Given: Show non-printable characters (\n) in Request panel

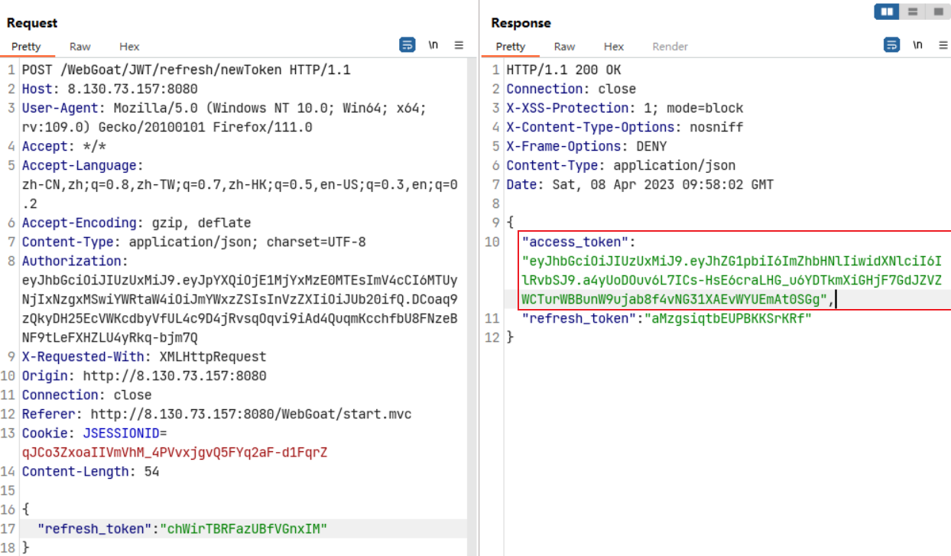Looking at the screenshot, I should 433,45.
